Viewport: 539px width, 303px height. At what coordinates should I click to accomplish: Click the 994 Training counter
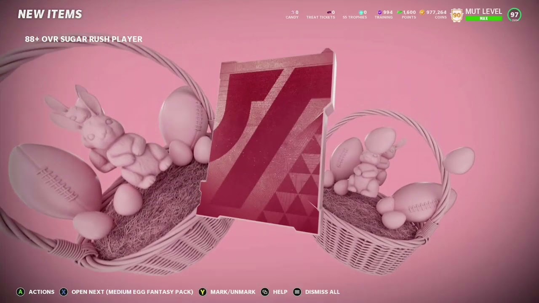click(x=384, y=15)
